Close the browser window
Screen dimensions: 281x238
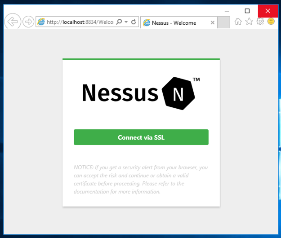[x=268, y=11]
